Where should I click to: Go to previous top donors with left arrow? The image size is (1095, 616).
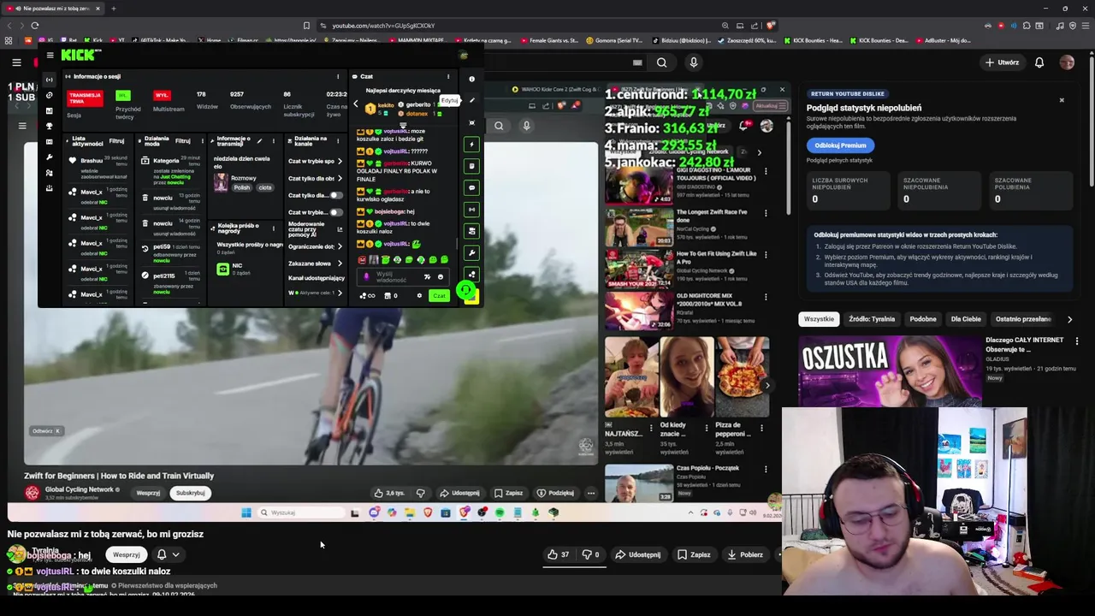click(x=356, y=104)
